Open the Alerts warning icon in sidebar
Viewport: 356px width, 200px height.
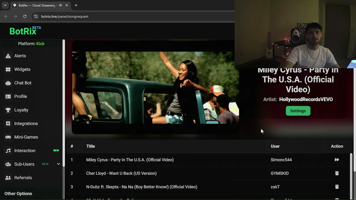(x=8, y=56)
